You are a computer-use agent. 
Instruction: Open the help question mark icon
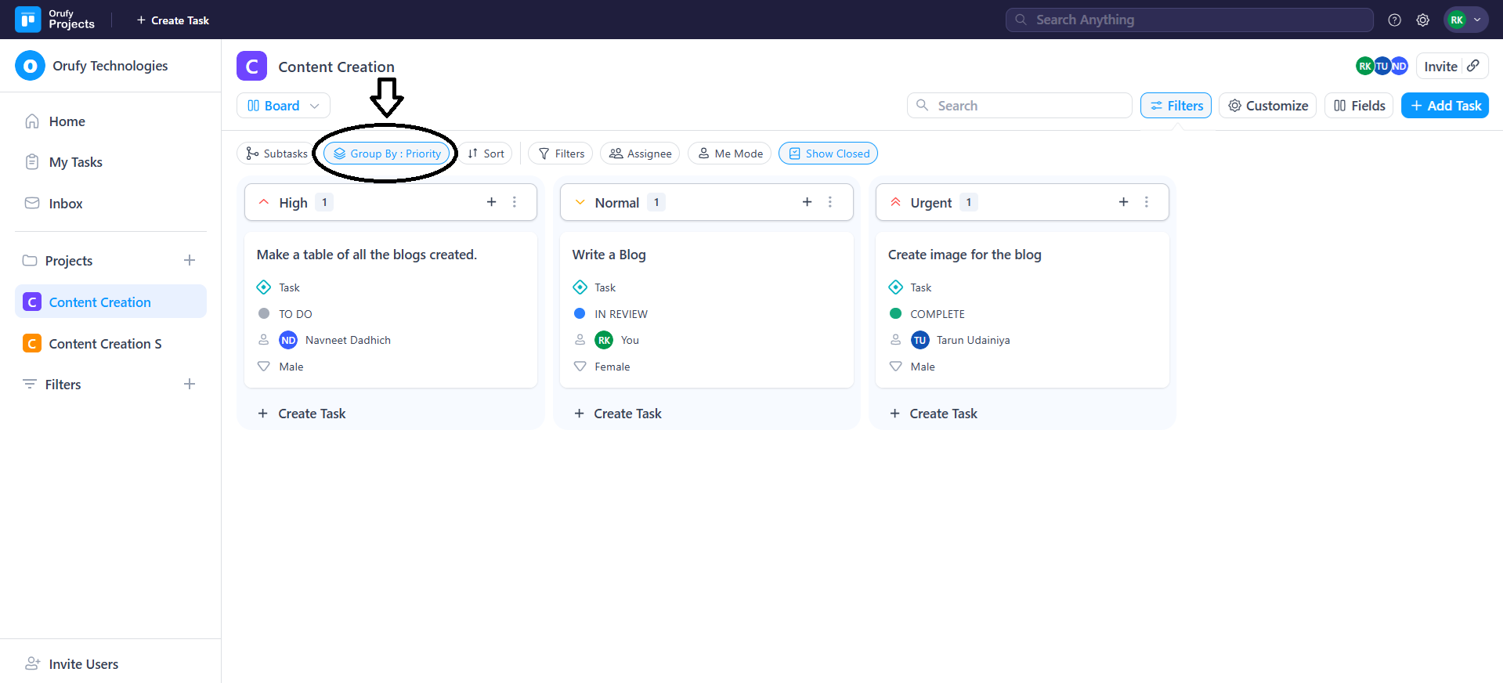point(1394,20)
